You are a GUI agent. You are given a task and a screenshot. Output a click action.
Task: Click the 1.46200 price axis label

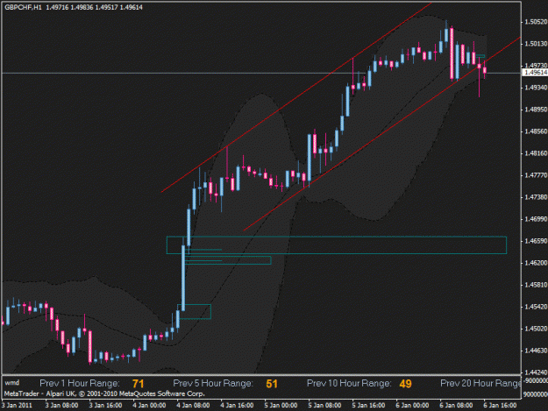coord(536,263)
